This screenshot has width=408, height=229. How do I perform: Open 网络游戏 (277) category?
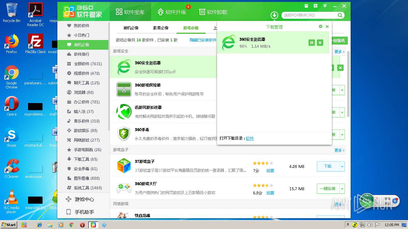point(83,140)
